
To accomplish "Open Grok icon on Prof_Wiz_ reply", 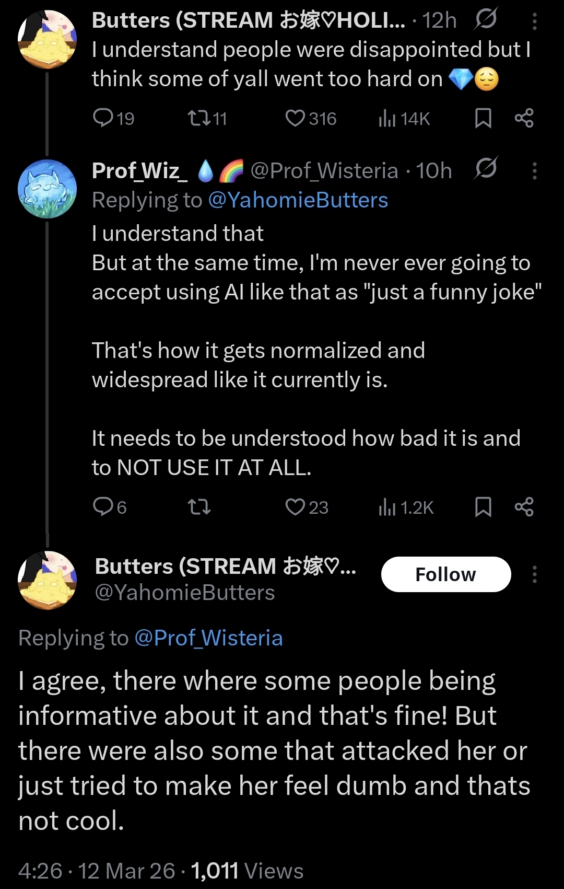I will 486,169.
